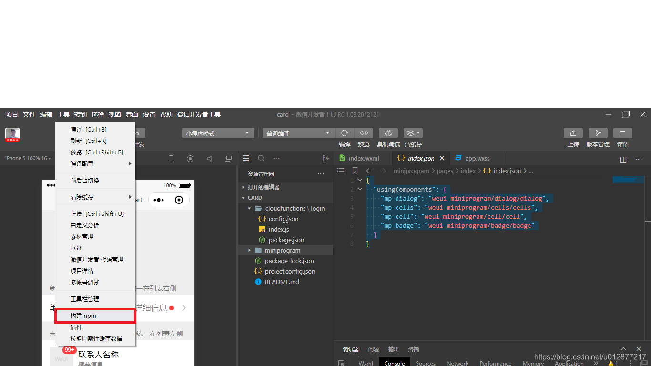Select 刷新 [Ctrl+R] menu entry
This screenshot has height=366, width=651.
coord(95,141)
